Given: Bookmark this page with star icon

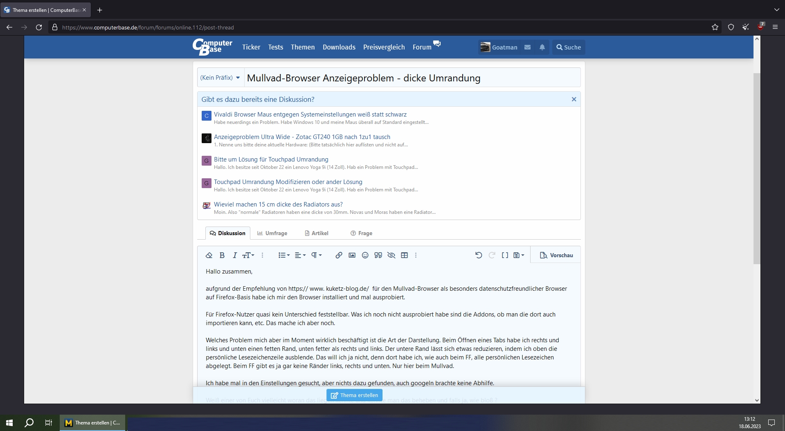Looking at the screenshot, I should [x=715, y=27].
